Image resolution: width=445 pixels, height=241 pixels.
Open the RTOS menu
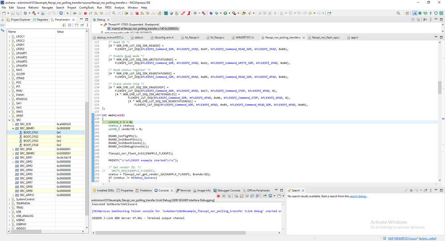(108, 8)
